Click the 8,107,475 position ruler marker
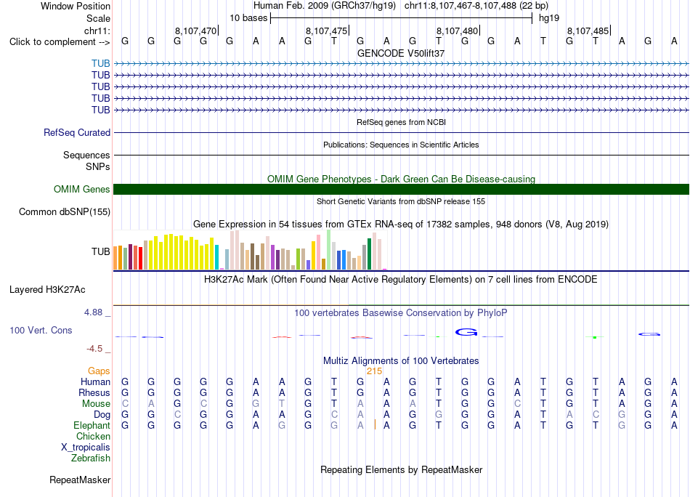The width and height of the screenshot is (690, 497). point(327,31)
